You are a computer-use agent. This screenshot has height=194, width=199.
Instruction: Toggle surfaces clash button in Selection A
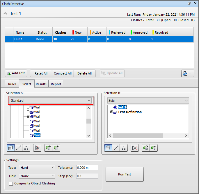(x=11, y=148)
